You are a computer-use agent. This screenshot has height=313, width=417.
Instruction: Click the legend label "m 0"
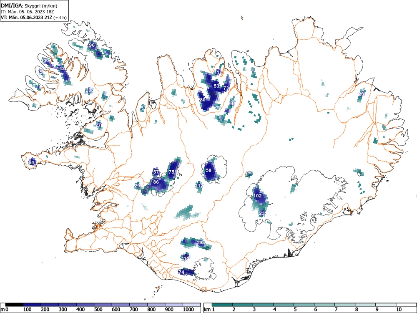coord(4,310)
